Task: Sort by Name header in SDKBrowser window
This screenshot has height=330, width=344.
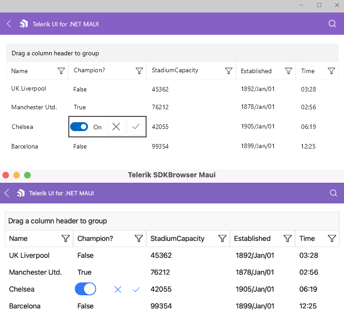Action: (x=18, y=238)
